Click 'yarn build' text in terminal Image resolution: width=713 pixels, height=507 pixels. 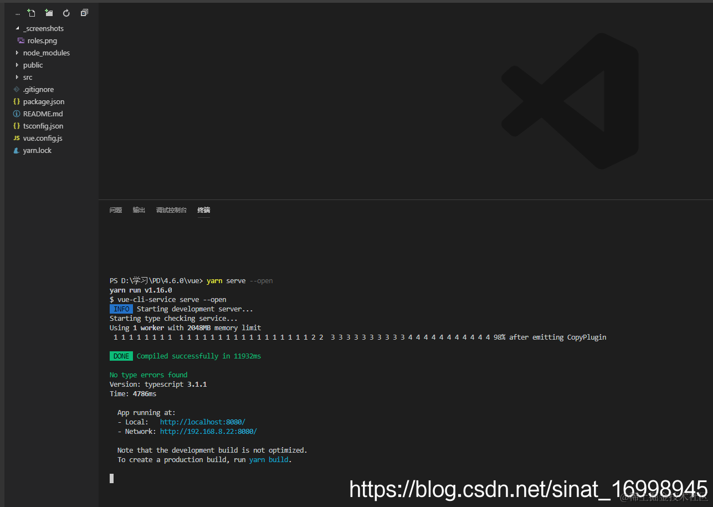pyautogui.click(x=269, y=459)
